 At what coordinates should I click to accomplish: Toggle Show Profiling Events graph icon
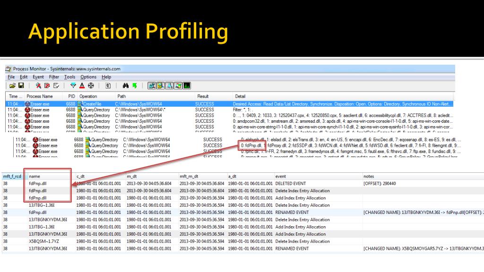(187, 86)
